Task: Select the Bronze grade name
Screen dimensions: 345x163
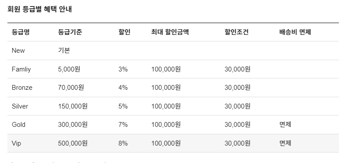Action: tap(22, 88)
